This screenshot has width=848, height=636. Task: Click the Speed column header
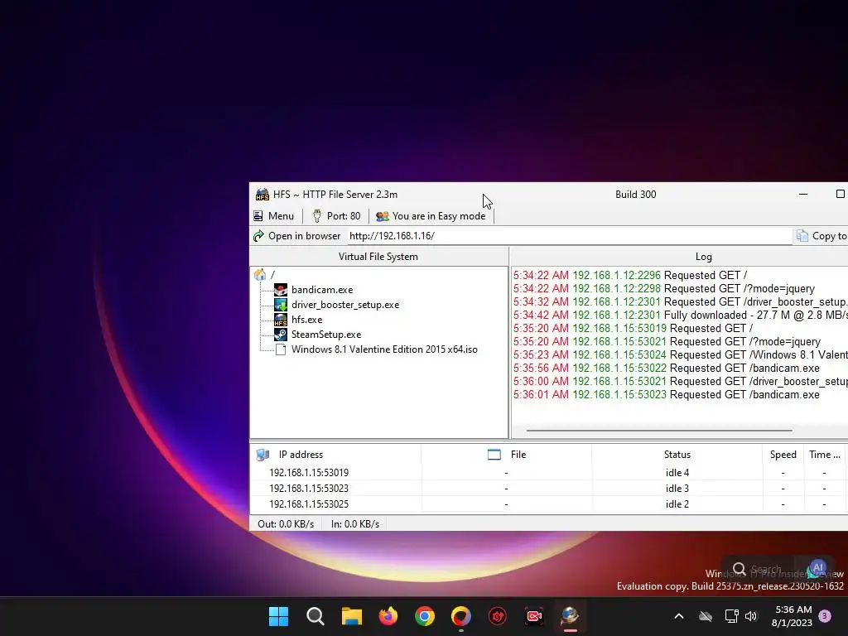(x=783, y=455)
